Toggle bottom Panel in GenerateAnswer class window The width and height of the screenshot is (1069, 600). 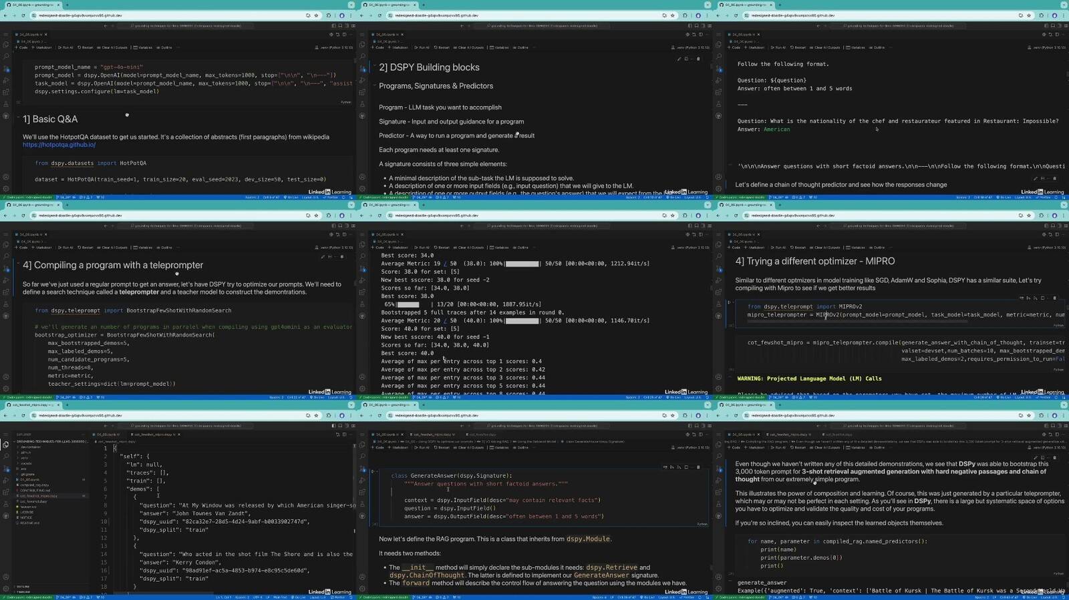[696, 426]
